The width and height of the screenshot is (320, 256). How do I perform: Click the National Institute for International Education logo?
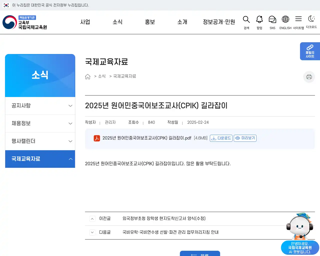25,22
